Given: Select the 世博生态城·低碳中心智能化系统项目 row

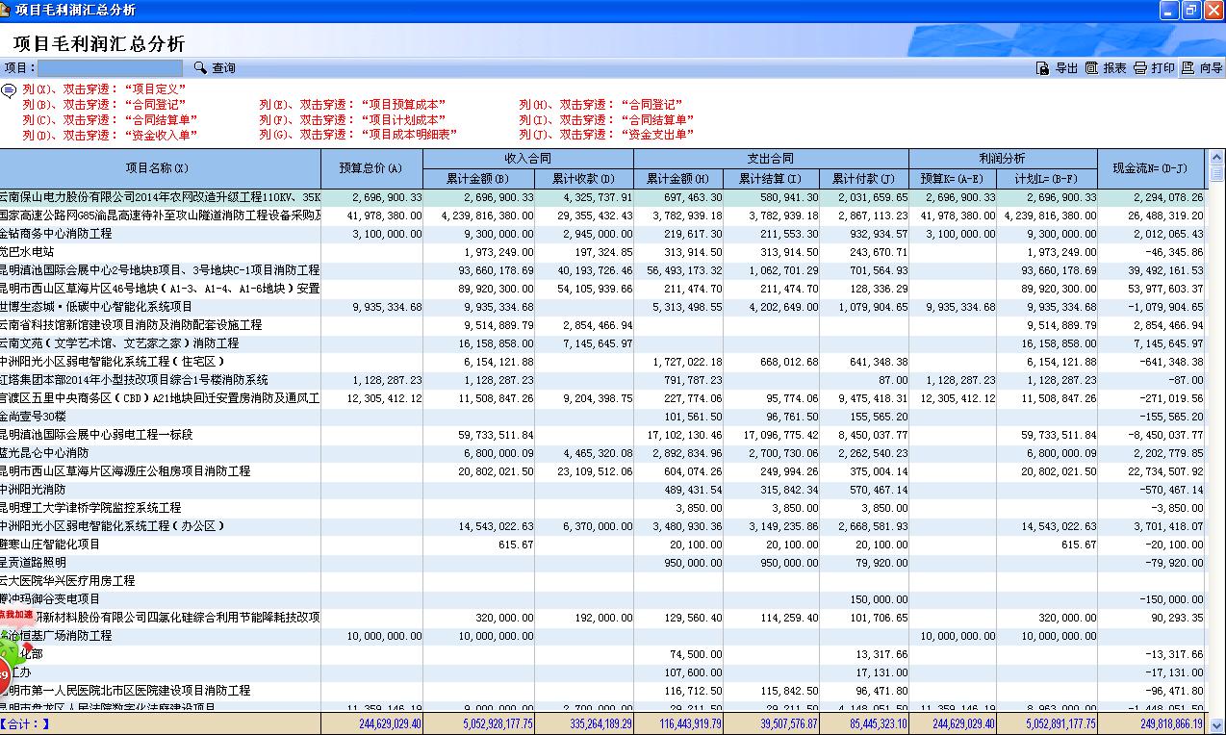Looking at the screenshot, I should pyautogui.click(x=96, y=307).
